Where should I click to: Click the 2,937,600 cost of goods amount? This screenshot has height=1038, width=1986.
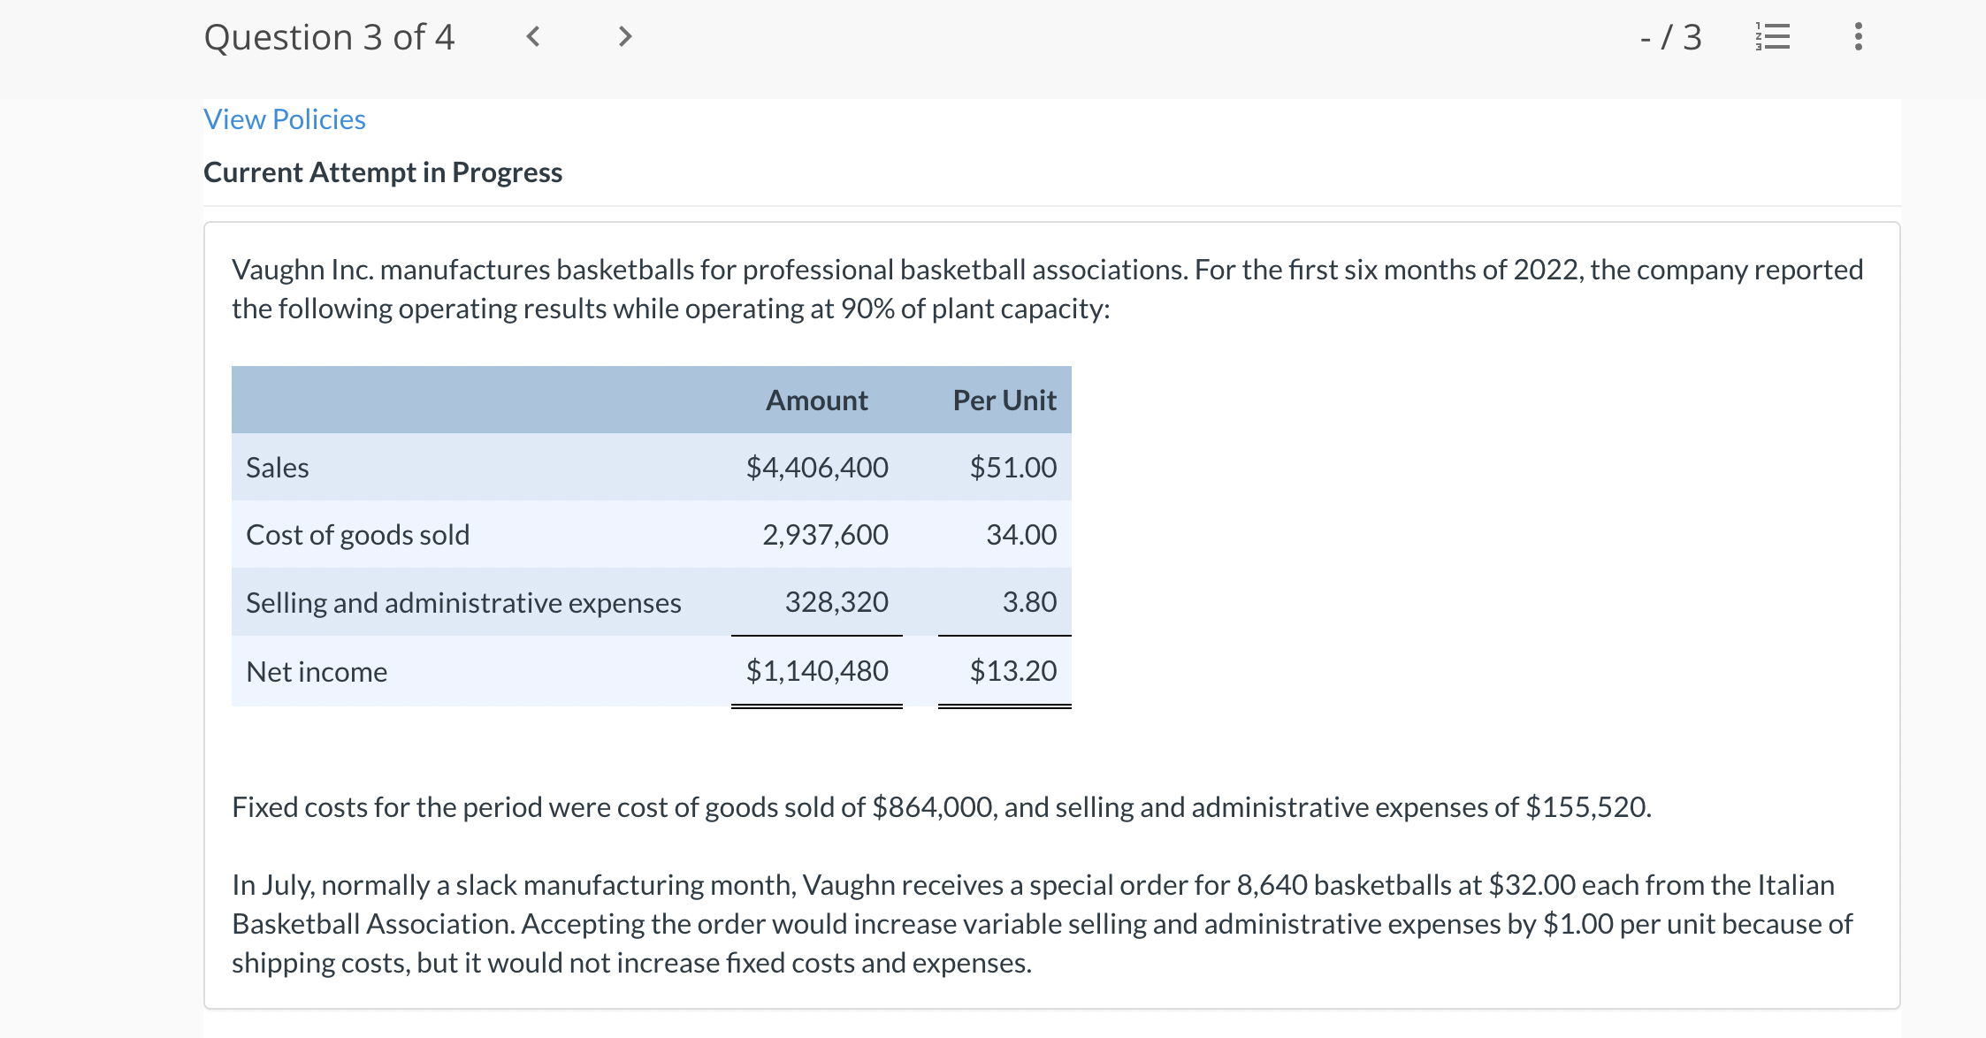(x=826, y=534)
